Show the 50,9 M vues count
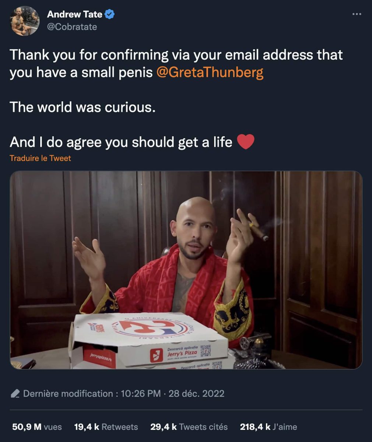372x442 pixels. pyautogui.click(x=37, y=427)
